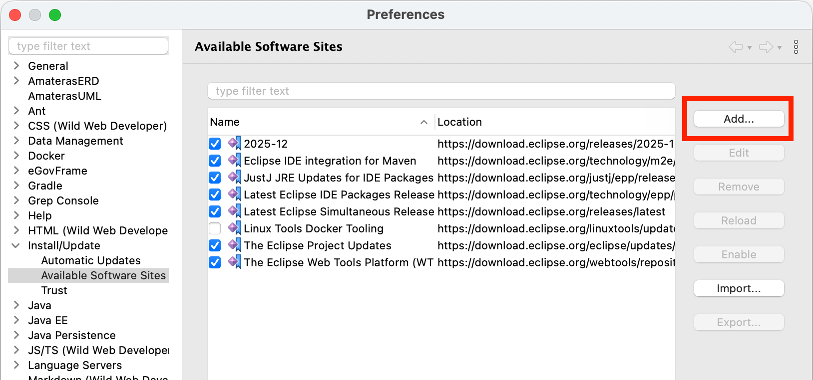813x380 pixels.
Task: Toggle JustJ JRE Updates for IDE Packages checkbox
Action: pos(215,178)
